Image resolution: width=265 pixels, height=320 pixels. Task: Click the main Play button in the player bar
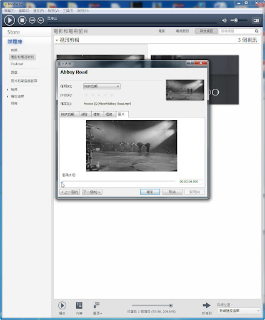[9, 20]
